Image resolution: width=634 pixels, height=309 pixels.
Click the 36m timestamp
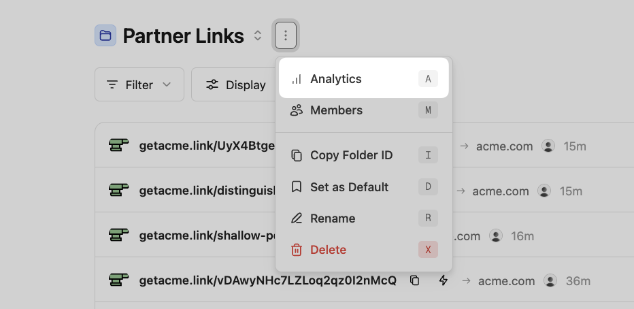click(578, 281)
